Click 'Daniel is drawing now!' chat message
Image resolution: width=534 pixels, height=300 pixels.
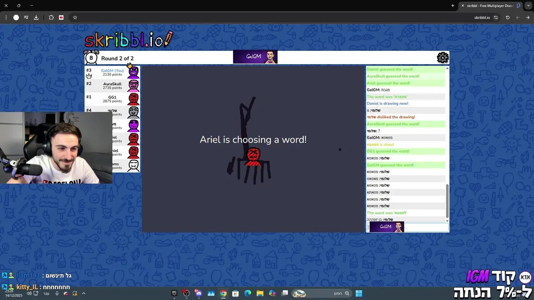click(x=388, y=103)
